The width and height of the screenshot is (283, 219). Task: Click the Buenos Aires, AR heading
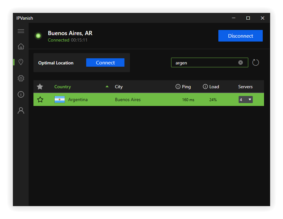70,33
